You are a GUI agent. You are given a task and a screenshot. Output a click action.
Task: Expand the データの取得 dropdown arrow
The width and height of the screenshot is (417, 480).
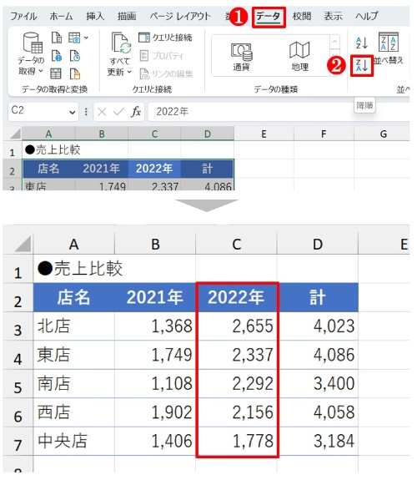click(x=41, y=71)
